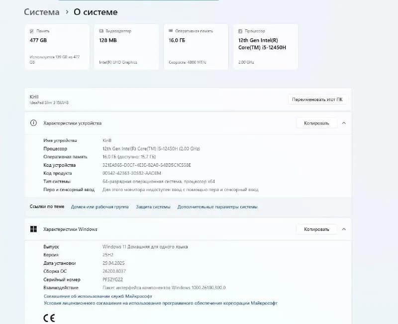Select Intel(R) UHD Graphics text
Image resolution: width=398 pixels, height=324 pixels.
tap(118, 62)
